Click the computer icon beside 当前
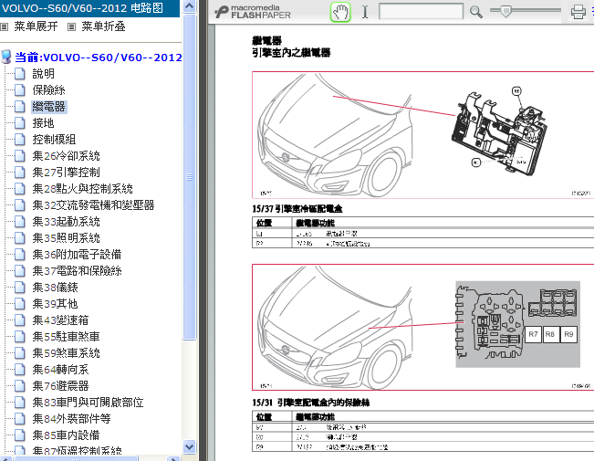Screen dimensions: 594x461 click(6, 57)
